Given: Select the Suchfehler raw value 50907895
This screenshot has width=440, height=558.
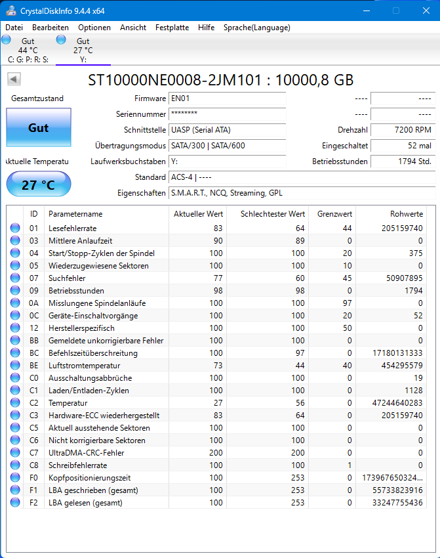Looking at the screenshot, I should [405, 278].
